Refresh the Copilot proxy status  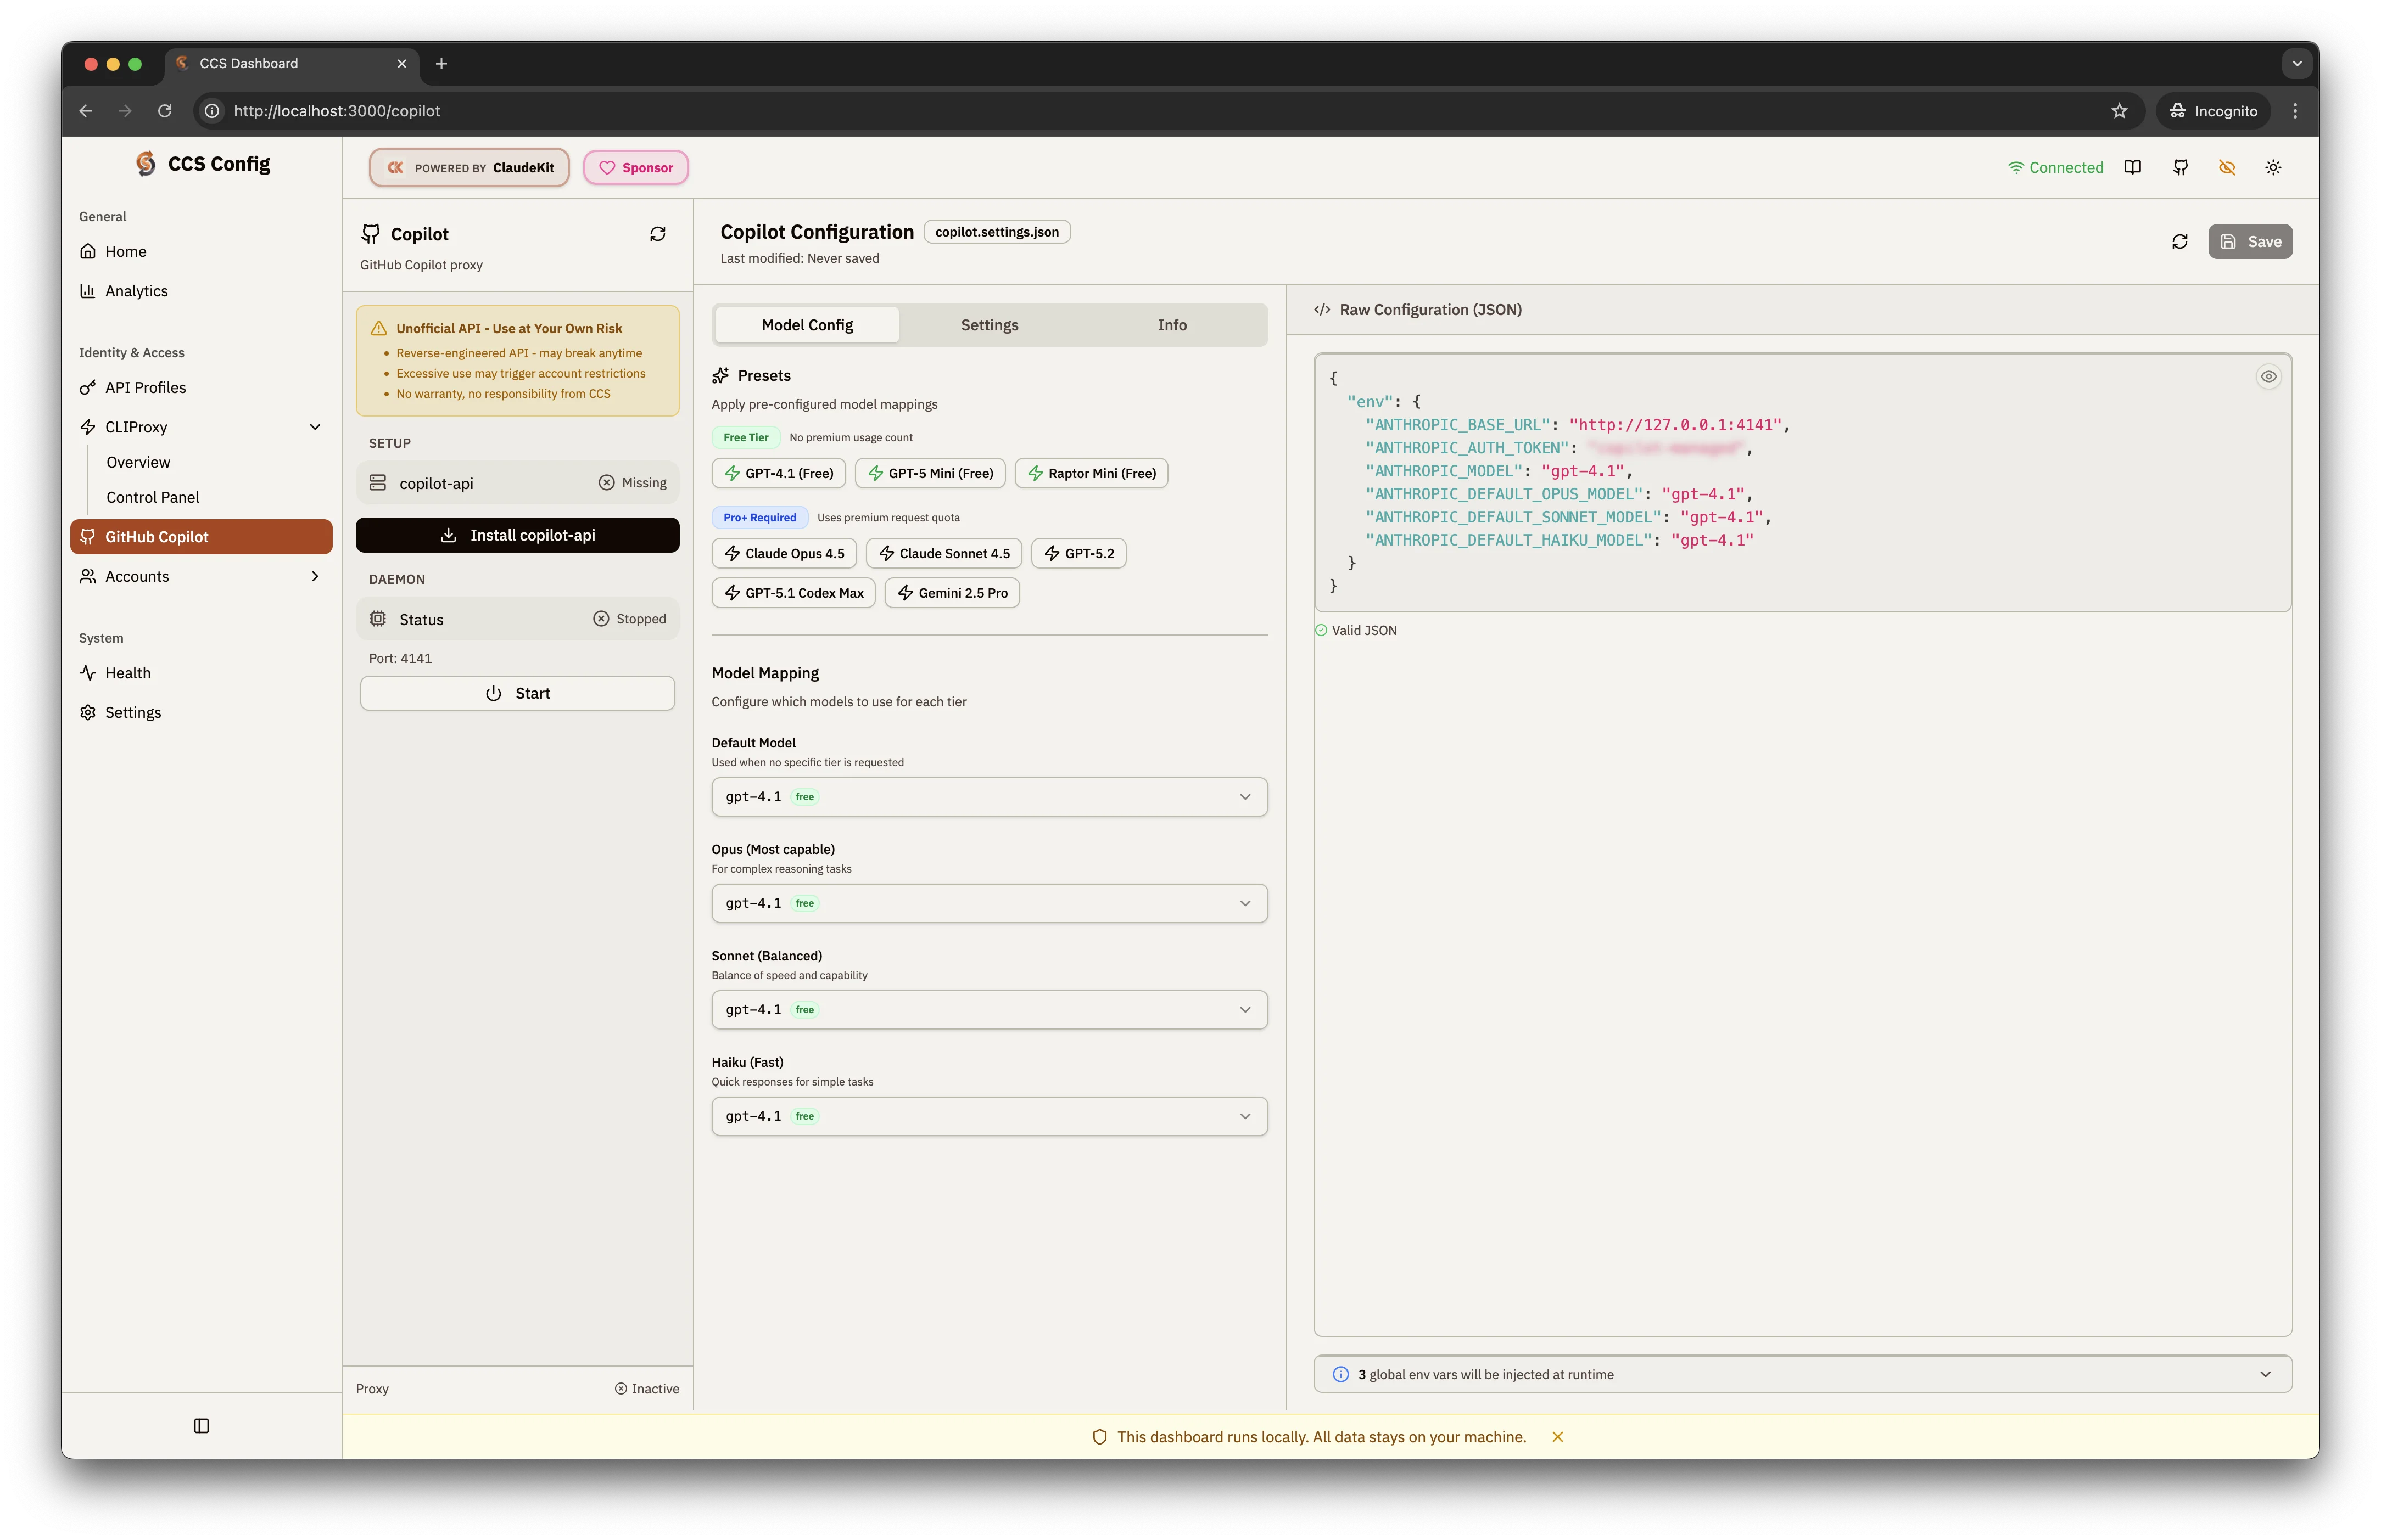pos(657,233)
